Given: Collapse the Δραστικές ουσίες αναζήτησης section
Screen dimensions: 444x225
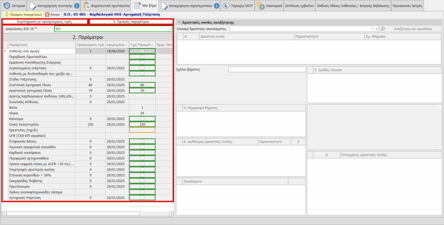Looking at the screenshot, I should coord(180,22).
